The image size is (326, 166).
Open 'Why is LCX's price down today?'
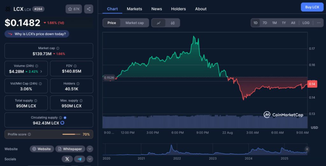coord(37,34)
